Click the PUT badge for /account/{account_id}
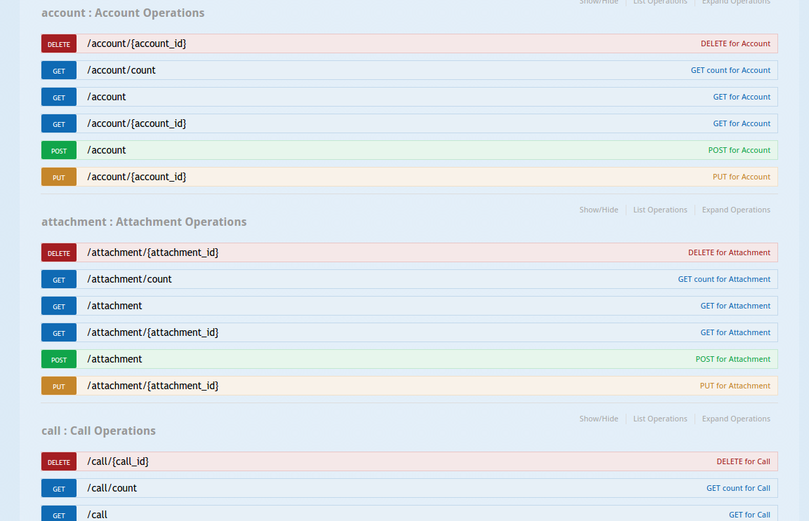 59,177
